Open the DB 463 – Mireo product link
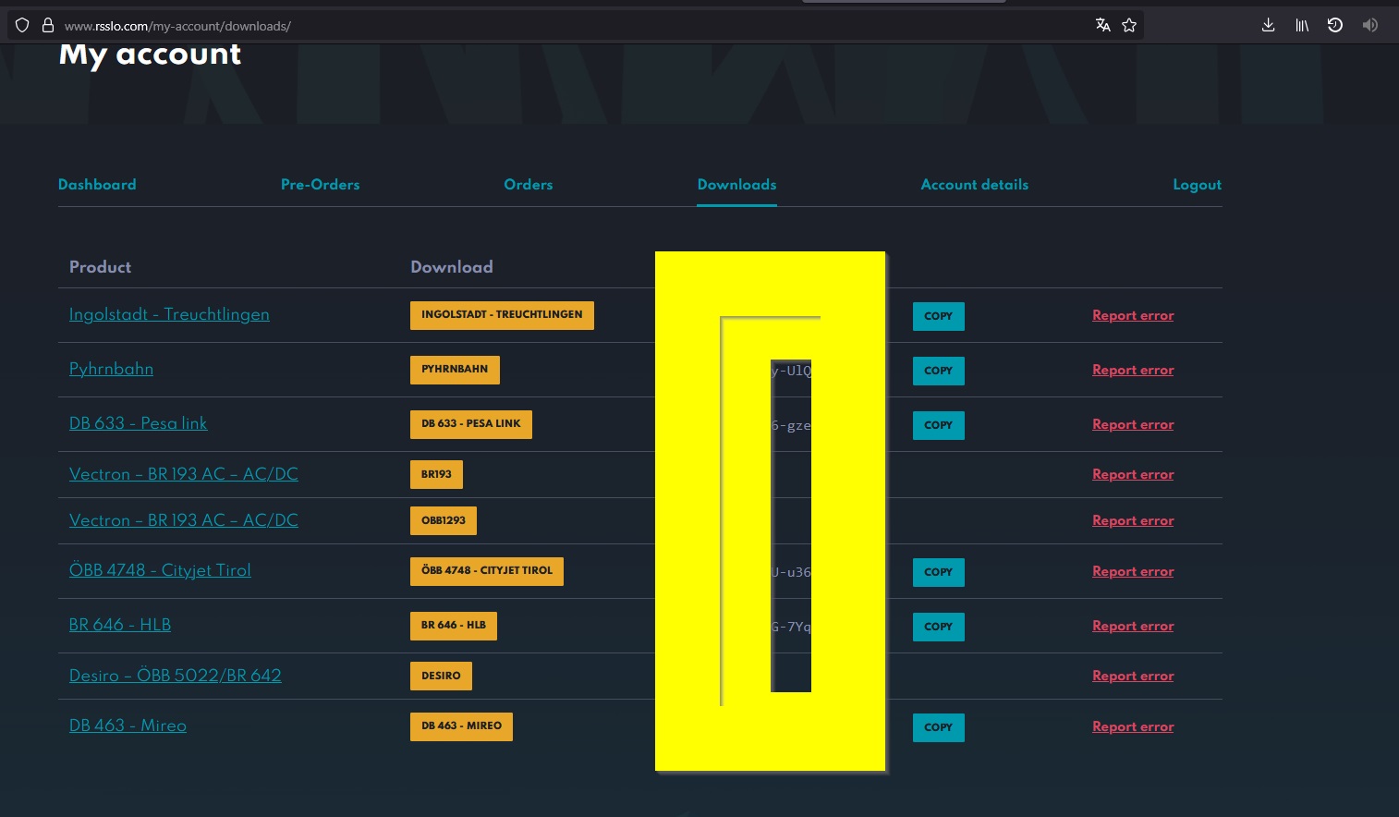Screen dimensions: 1399x817 point(128,726)
